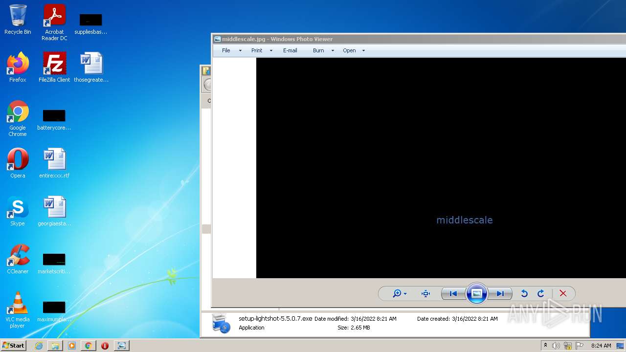Open the File menu in Photo Viewer
This screenshot has width=626, height=352.
click(226, 50)
